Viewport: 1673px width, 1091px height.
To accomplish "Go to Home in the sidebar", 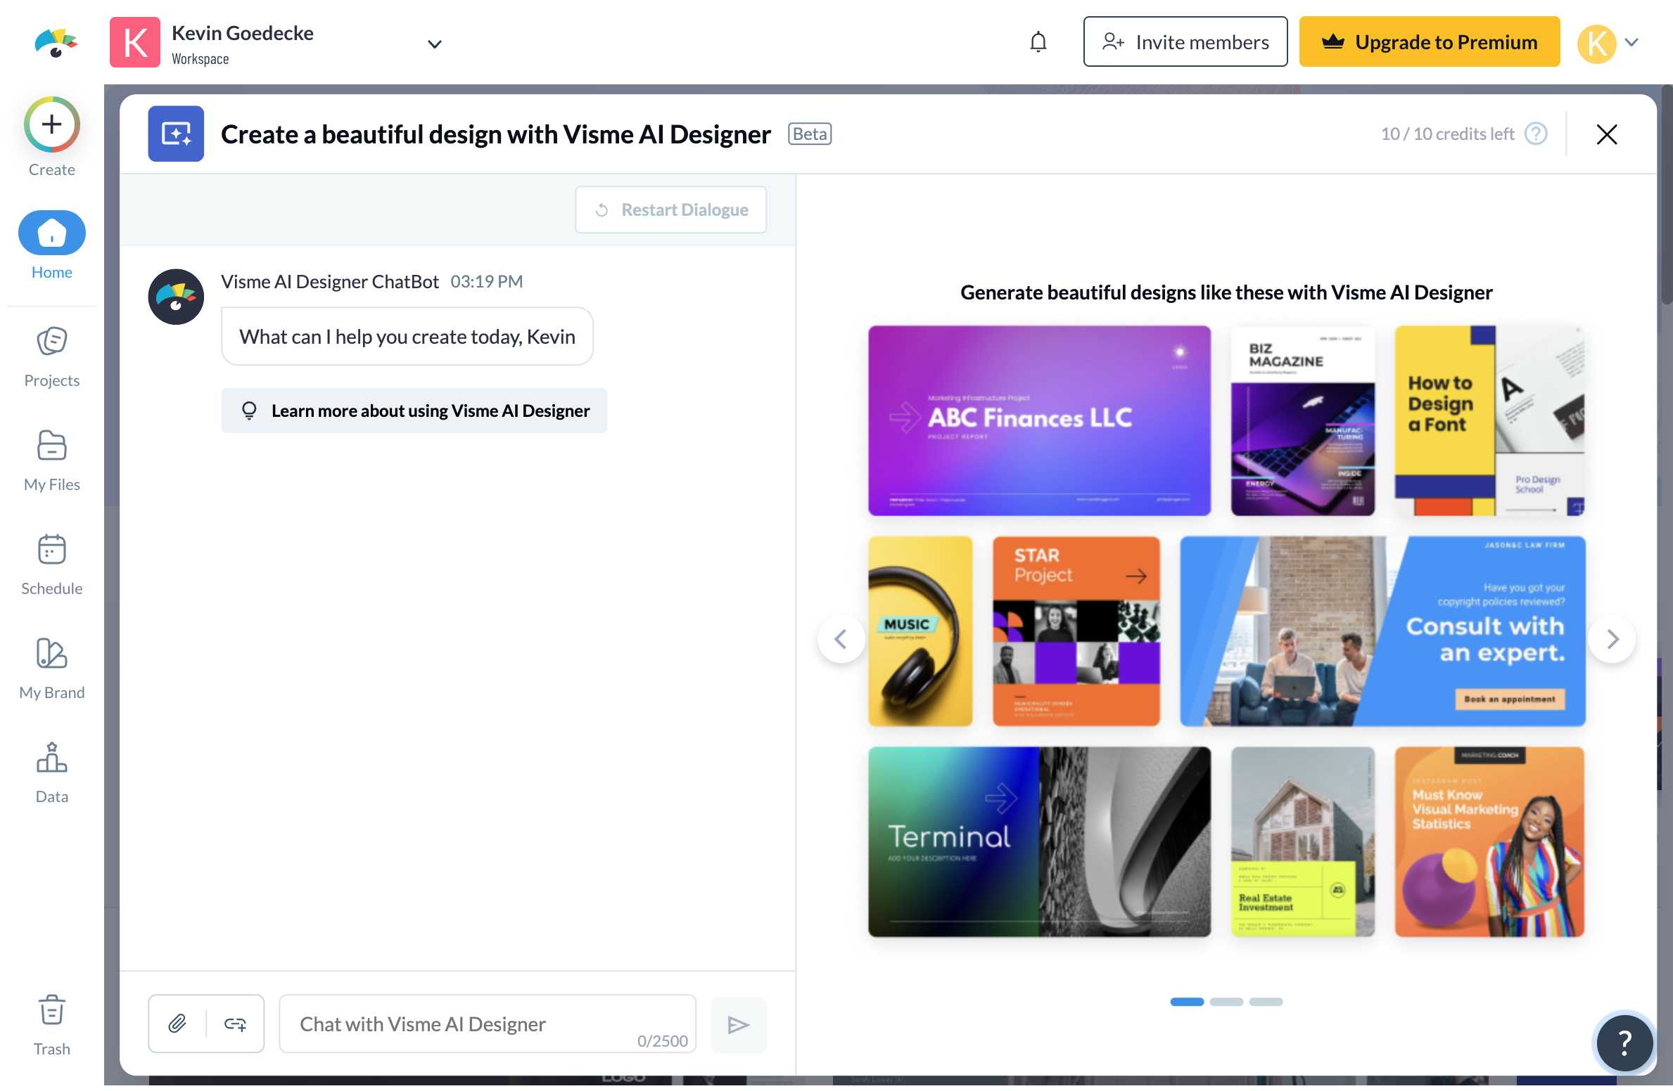I will click(51, 245).
